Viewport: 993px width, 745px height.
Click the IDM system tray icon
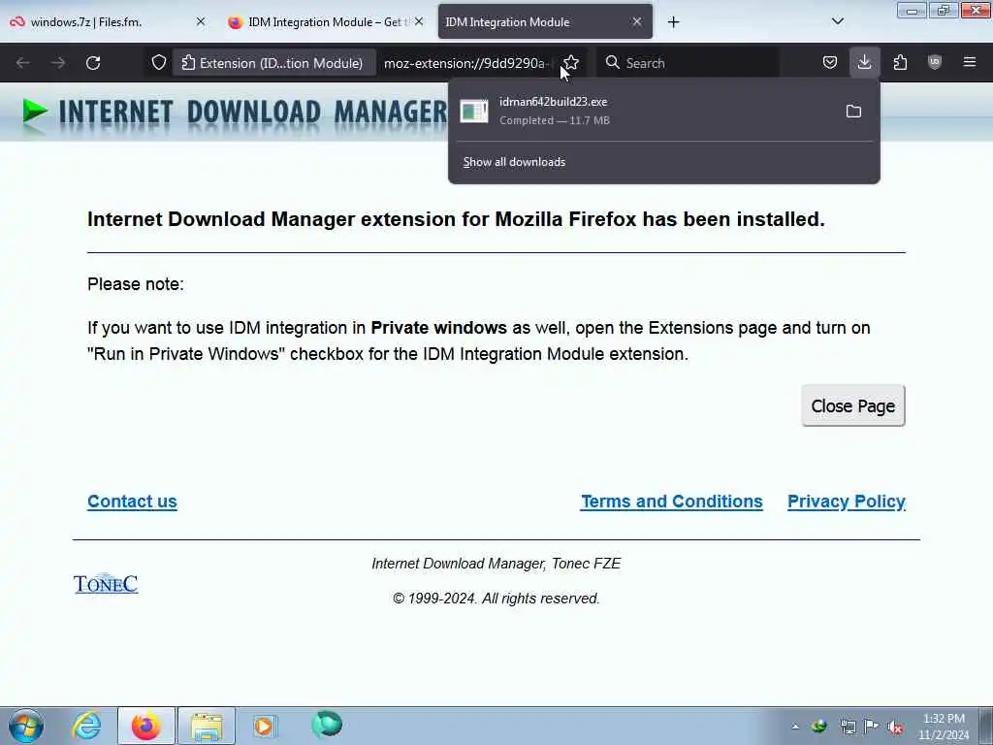[819, 726]
